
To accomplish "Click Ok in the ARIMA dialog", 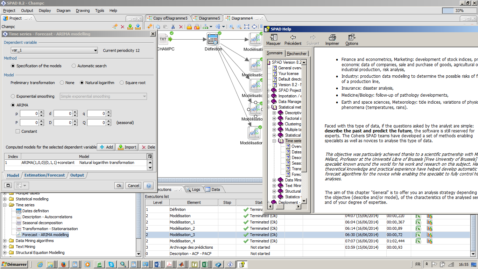I will [x=119, y=186].
